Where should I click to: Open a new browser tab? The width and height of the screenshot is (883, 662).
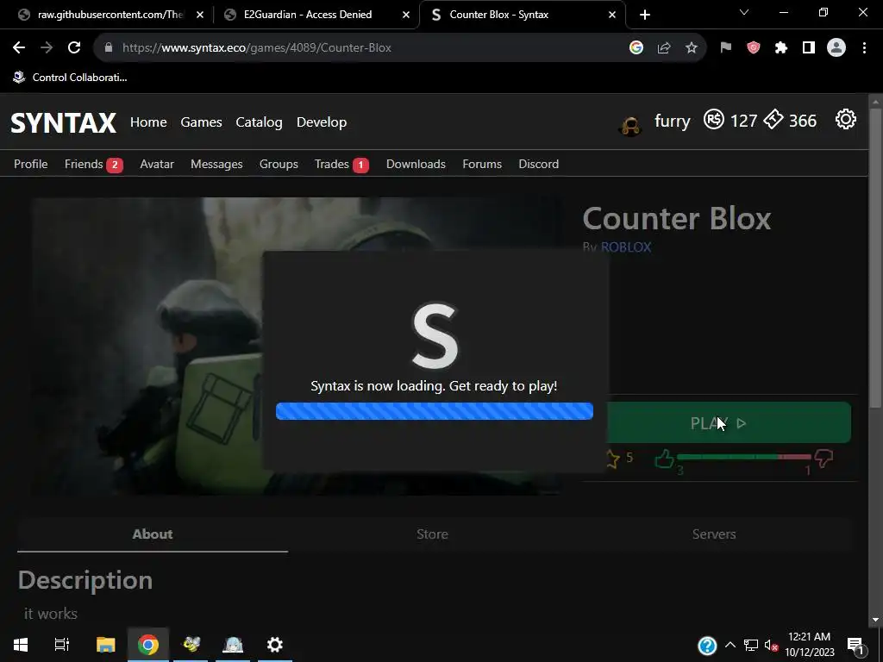coord(645,15)
